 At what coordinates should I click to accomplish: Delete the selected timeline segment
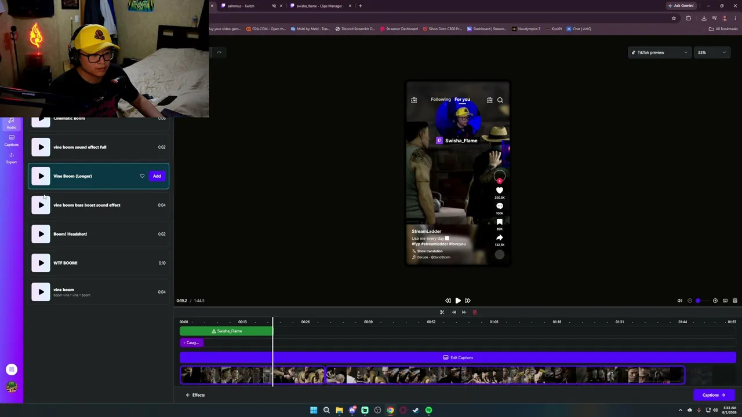475,312
